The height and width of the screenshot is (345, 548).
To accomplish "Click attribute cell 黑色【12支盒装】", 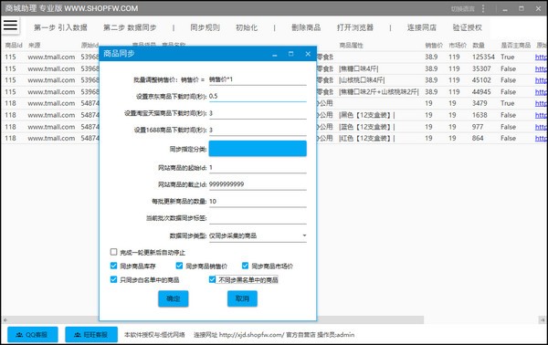I will (367, 115).
